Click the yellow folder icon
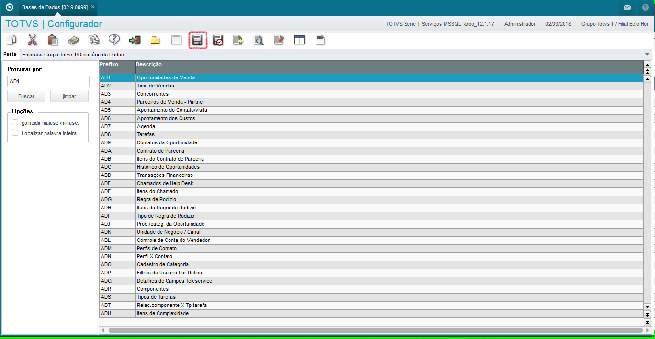The height and width of the screenshot is (339, 655). [155, 40]
